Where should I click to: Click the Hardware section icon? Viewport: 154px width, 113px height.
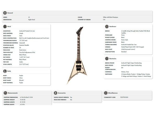(107, 27)
